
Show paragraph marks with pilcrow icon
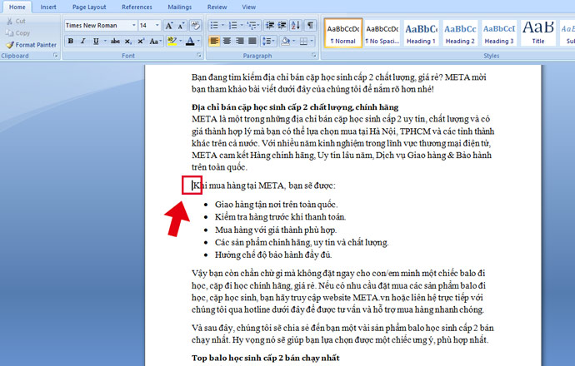click(311, 26)
